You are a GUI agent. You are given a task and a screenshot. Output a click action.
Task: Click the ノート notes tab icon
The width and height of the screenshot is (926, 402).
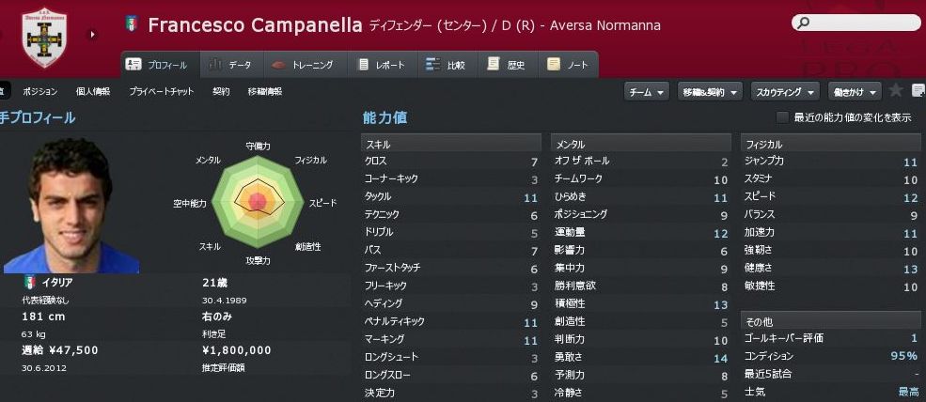tap(554, 65)
